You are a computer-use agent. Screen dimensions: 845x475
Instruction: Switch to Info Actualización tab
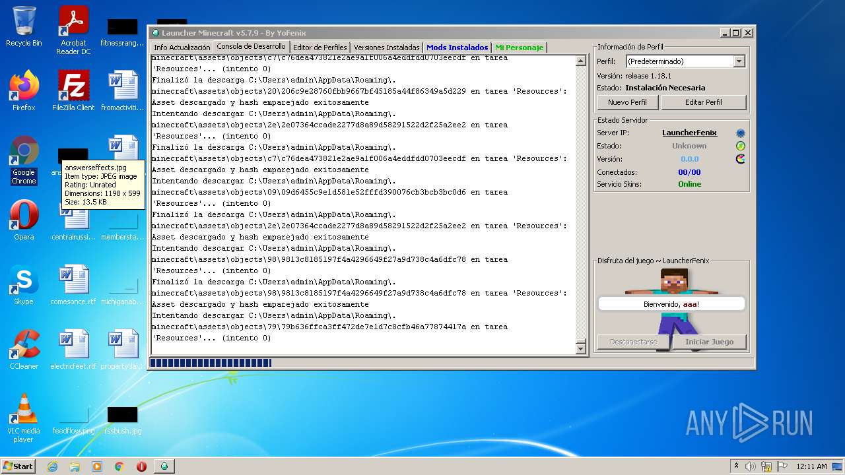(x=182, y=47)
